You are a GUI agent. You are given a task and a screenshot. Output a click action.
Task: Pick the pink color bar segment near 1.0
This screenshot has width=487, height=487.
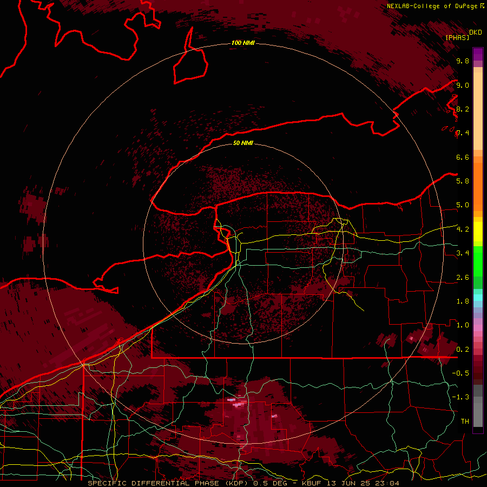[x=478, y=328]
